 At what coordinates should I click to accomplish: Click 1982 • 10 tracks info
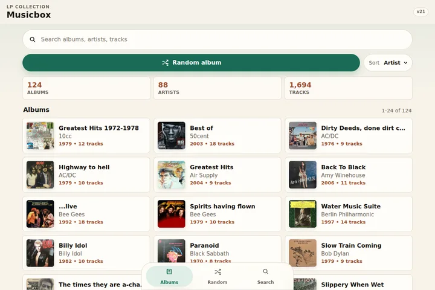point(81,261)
